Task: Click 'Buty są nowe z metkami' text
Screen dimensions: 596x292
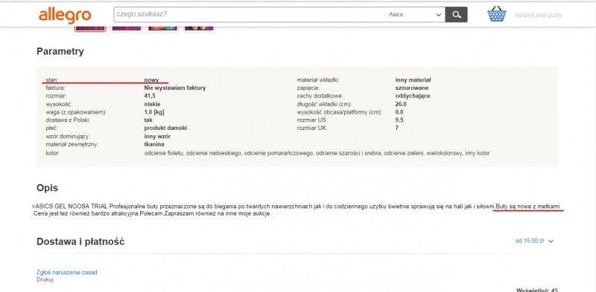Action: (x=527, y=207)
